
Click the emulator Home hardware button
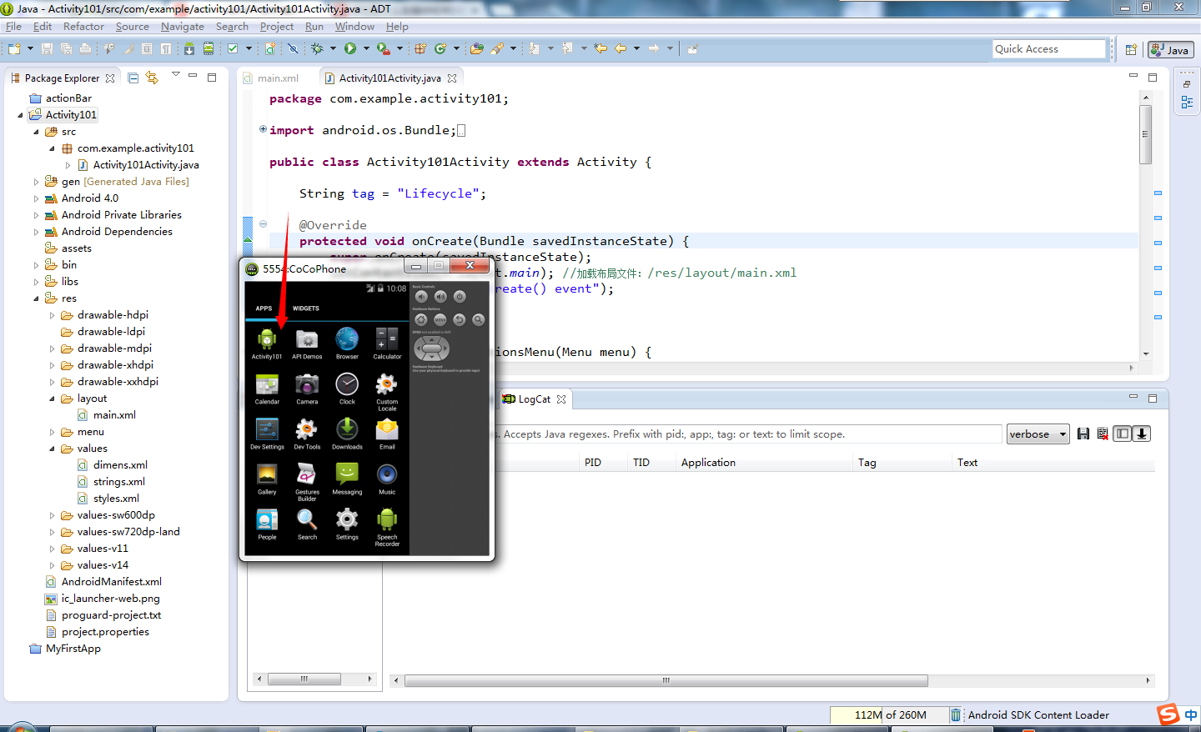[421, 320]
